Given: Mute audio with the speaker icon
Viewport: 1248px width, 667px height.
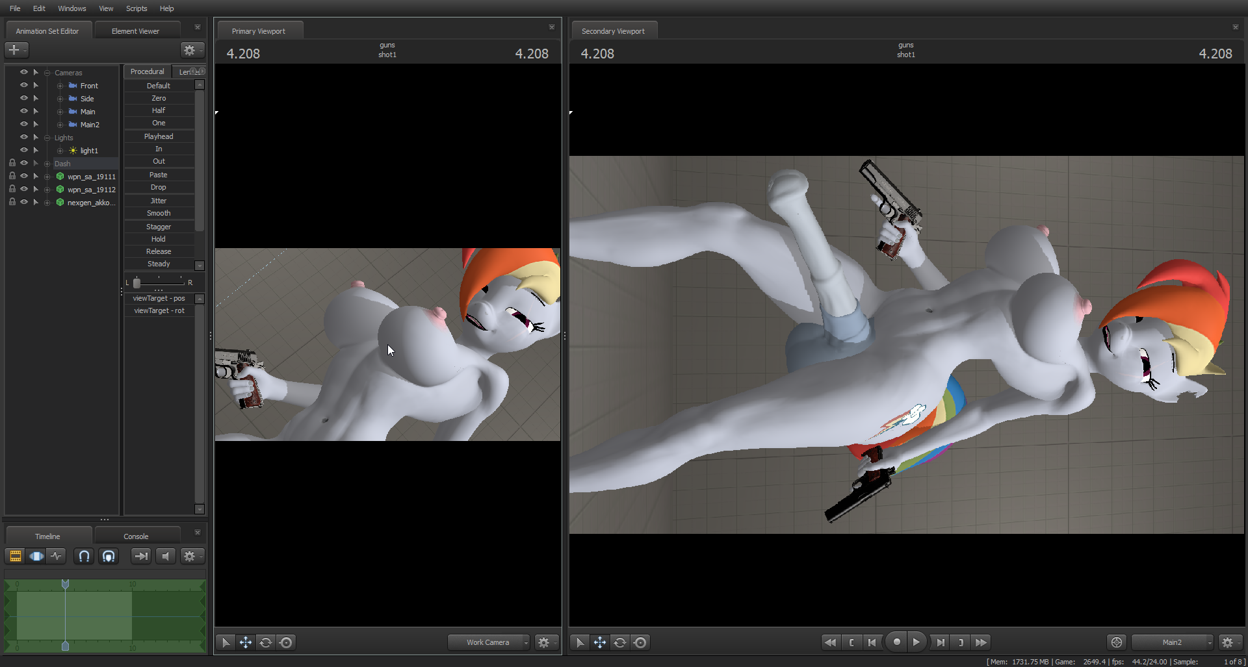Looking at the screenshot, I should 166,556.
